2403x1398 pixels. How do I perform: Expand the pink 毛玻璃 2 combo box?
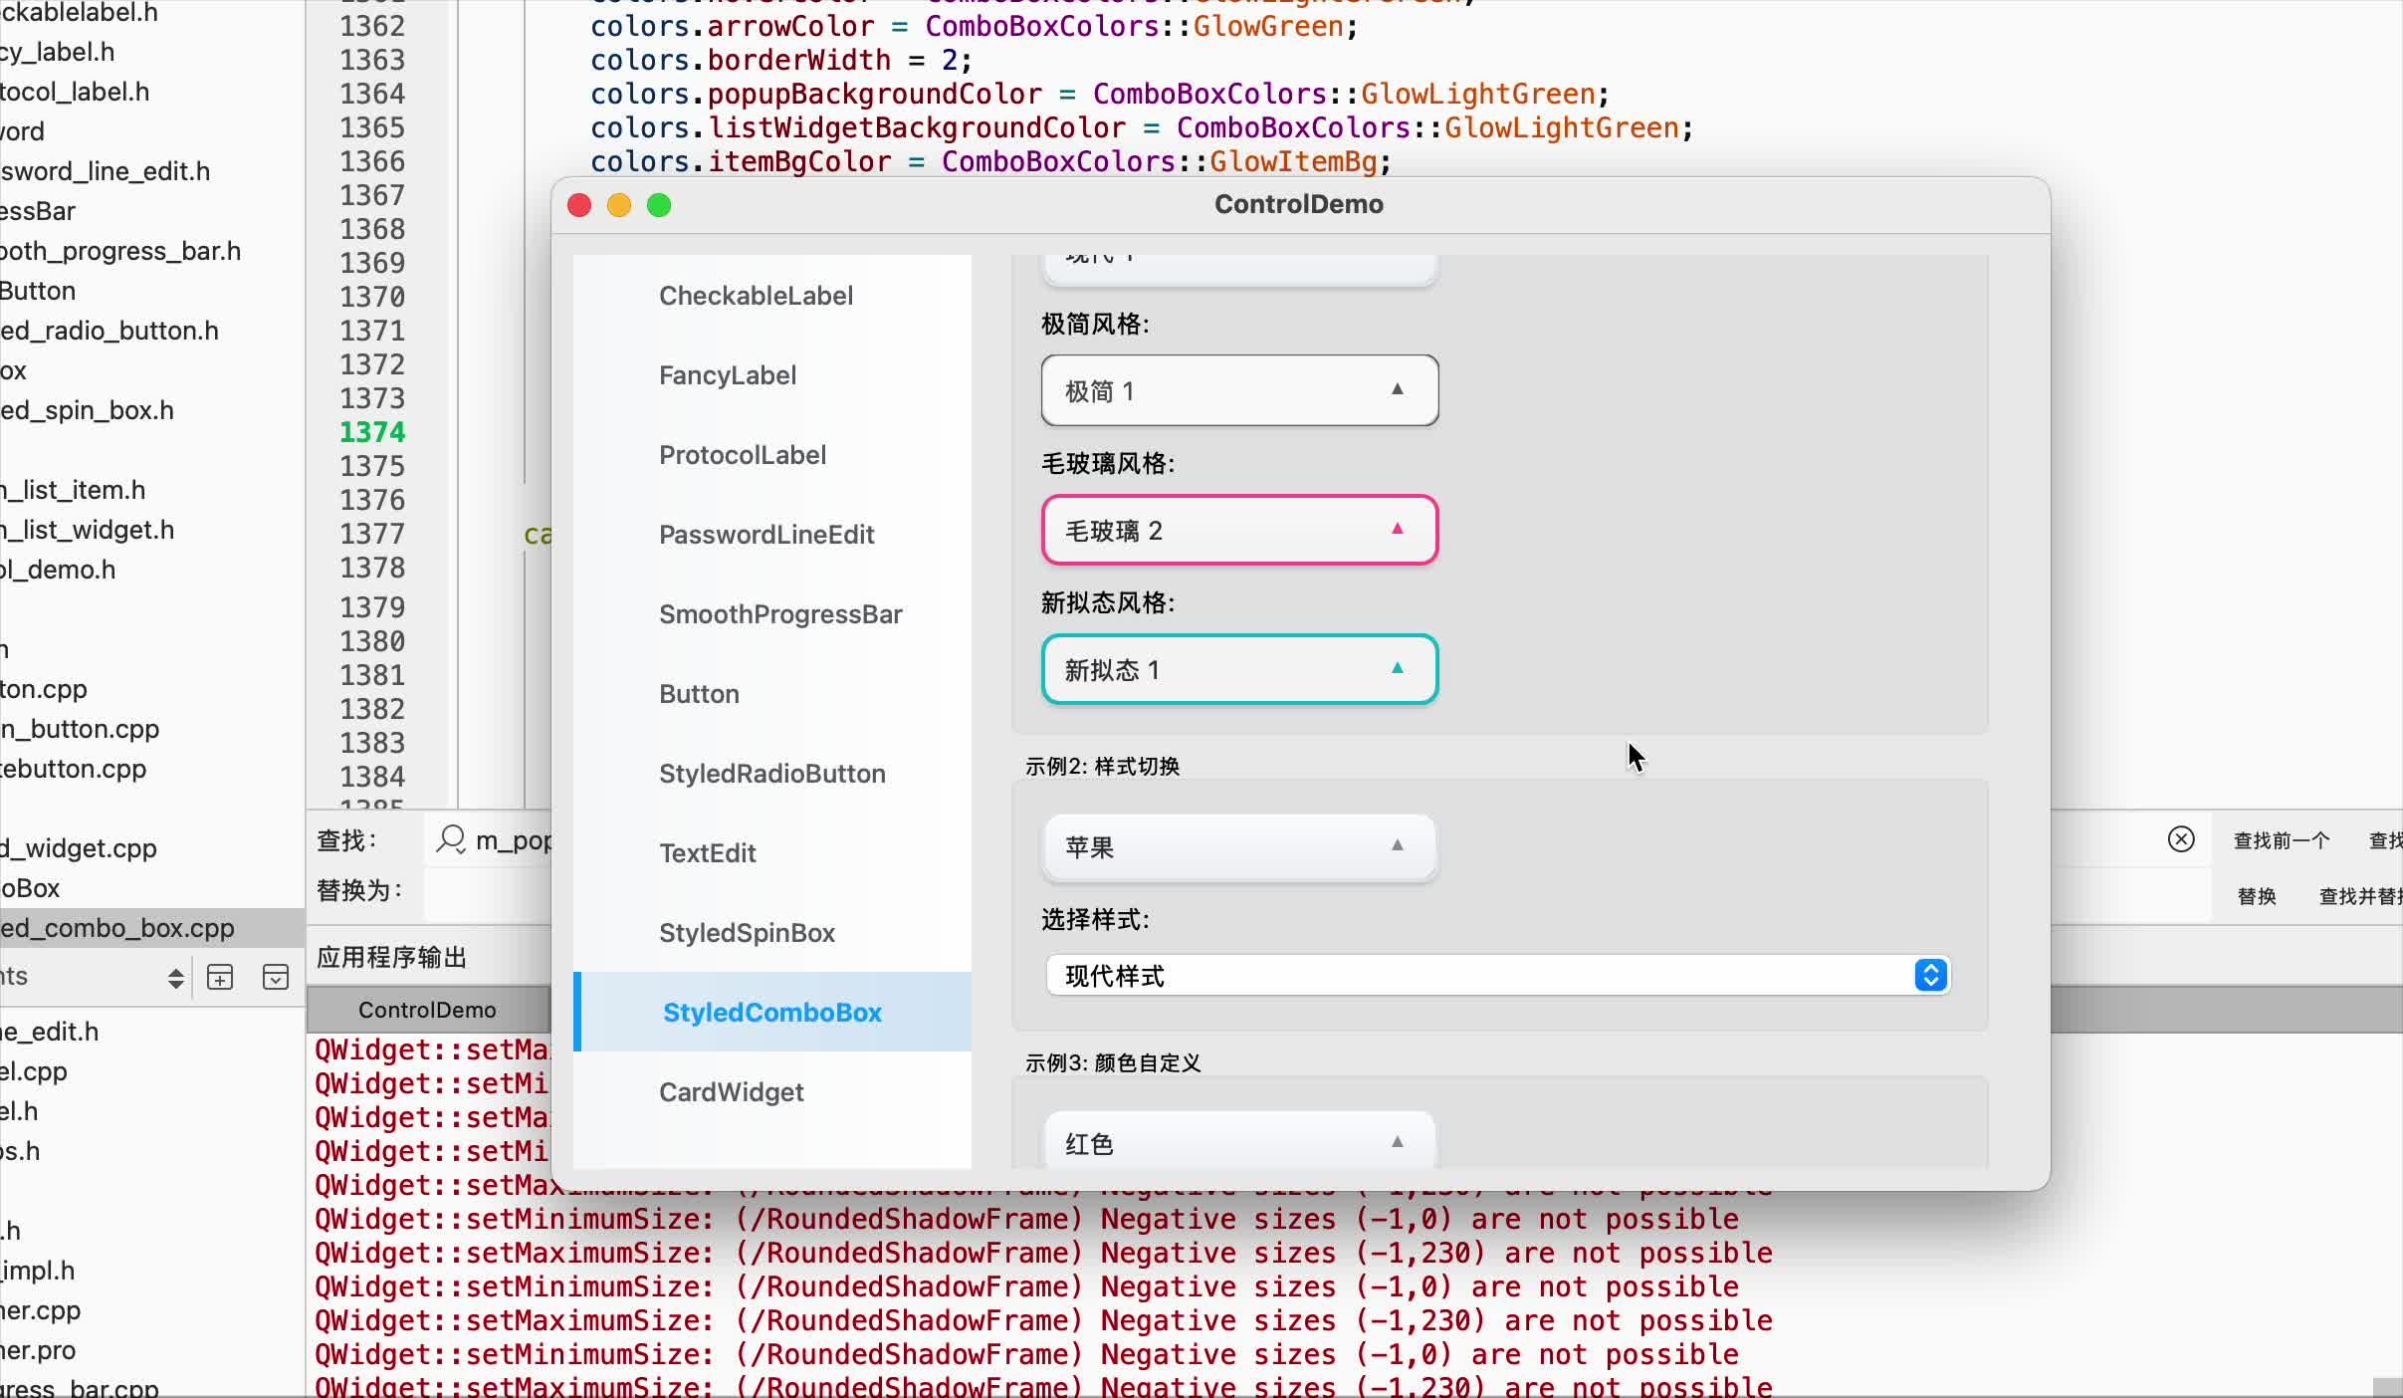tap(1239, 530)
